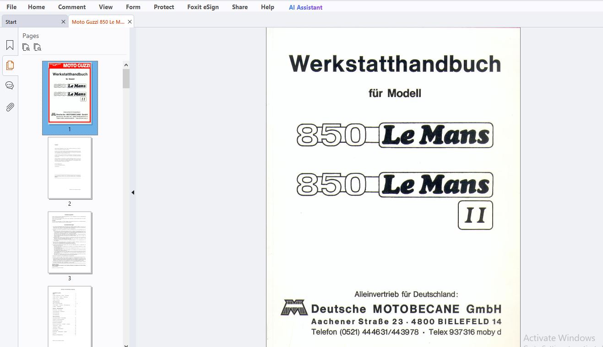Open the Share ribbon tab
This screenshot has height=347, width=603.
click(239, 7)
